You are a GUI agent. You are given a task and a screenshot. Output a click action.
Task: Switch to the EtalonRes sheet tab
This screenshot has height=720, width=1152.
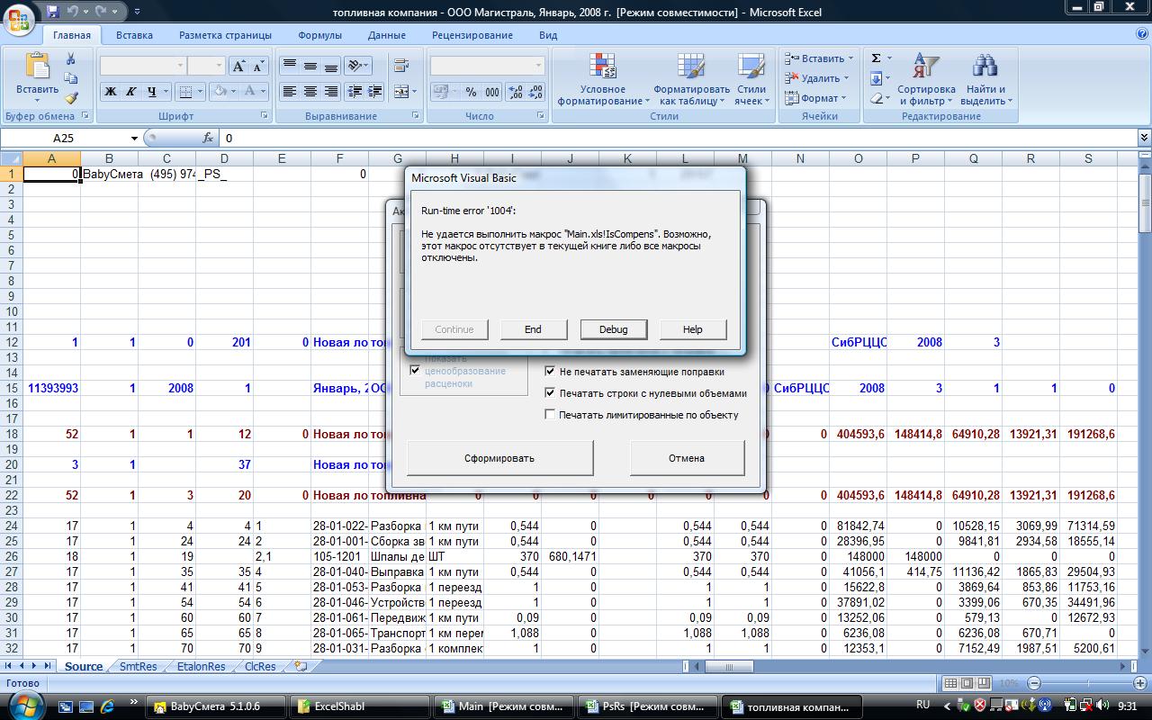point(201,667)
